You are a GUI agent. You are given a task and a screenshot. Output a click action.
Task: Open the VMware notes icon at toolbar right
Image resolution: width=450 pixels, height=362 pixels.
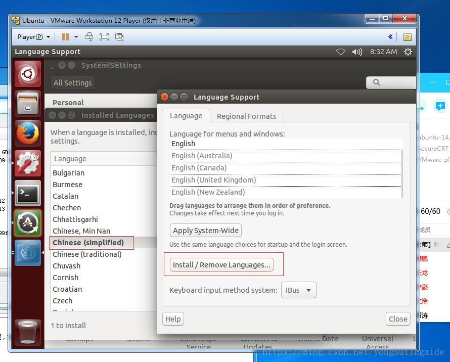click(408, 37)
